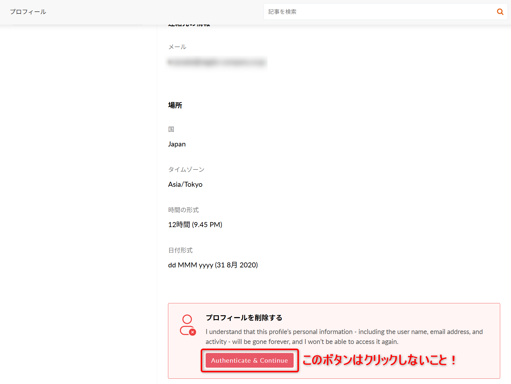Screen dimensions: 511x384
Task: Click the プロフィールを削除する heading
Action: [x=244, y=318]
